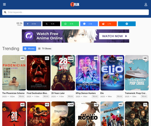Click the anime app logo in banner

pyautogui.click(x=29, y=36)
